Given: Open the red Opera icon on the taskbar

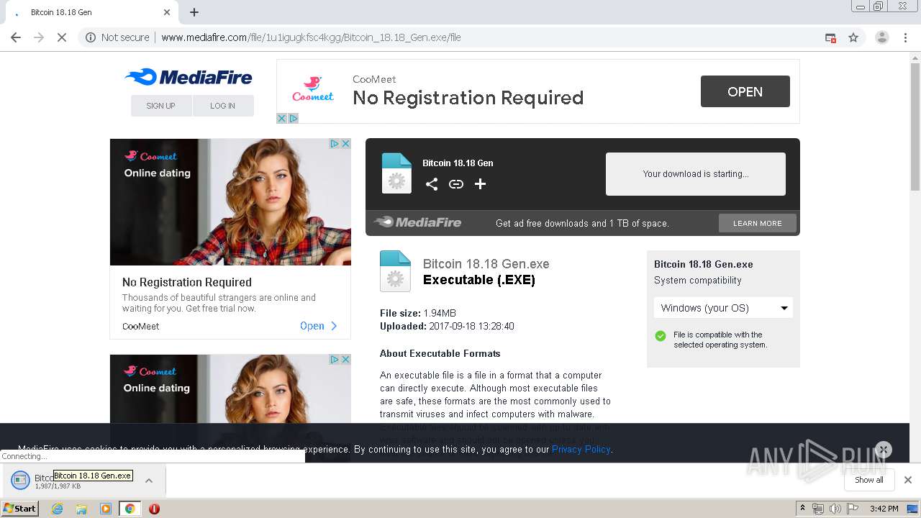Looking at the screenshot, I should pos(154,509).
